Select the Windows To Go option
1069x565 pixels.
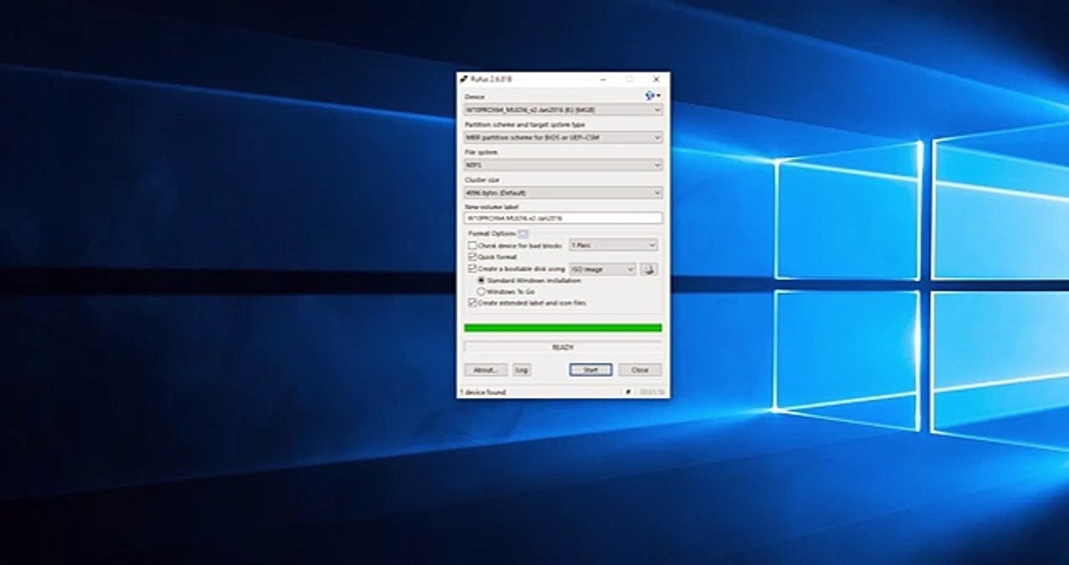[481, 291]
